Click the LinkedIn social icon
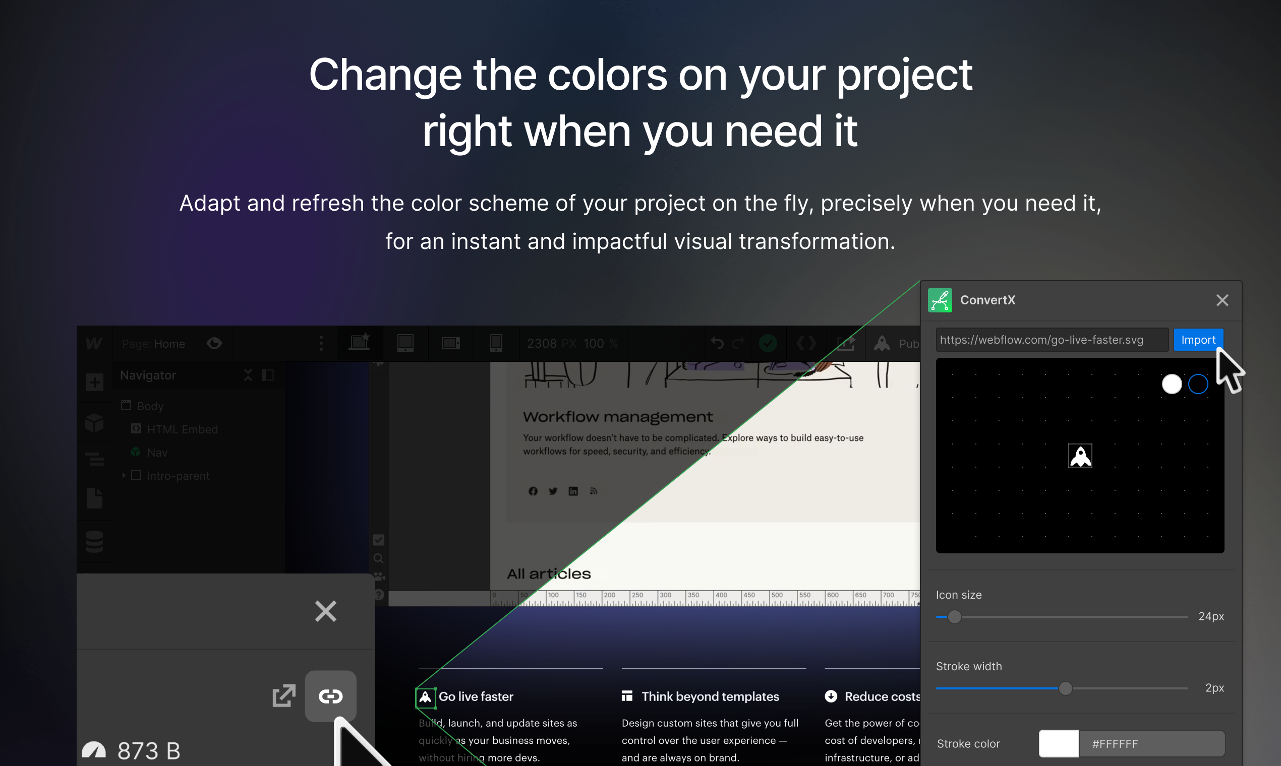Viewport: 1281px width, 766px height. pos(573,491)
